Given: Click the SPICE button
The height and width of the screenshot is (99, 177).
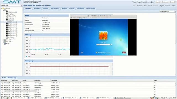Looking at the screenshot, I should point(173,6).
